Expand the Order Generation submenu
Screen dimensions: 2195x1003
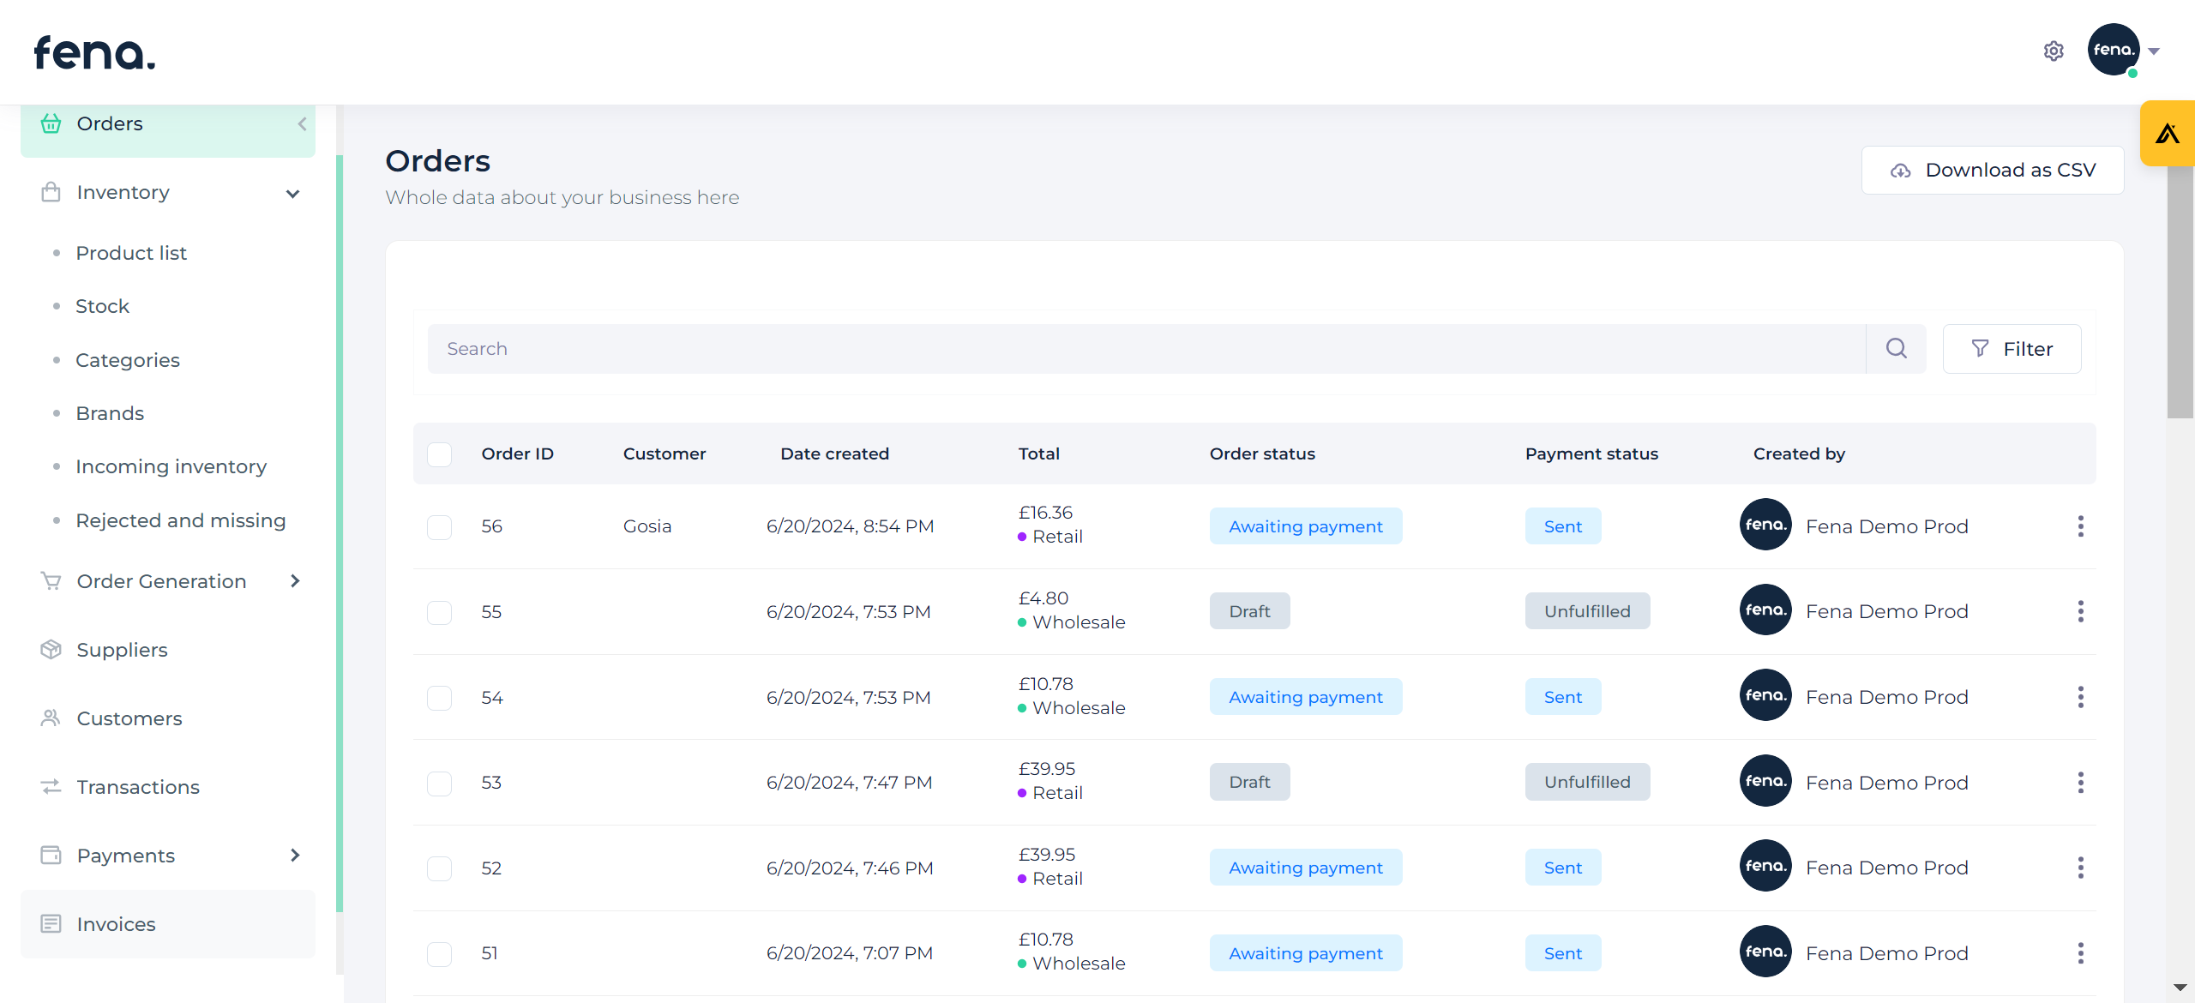(295, 581)
